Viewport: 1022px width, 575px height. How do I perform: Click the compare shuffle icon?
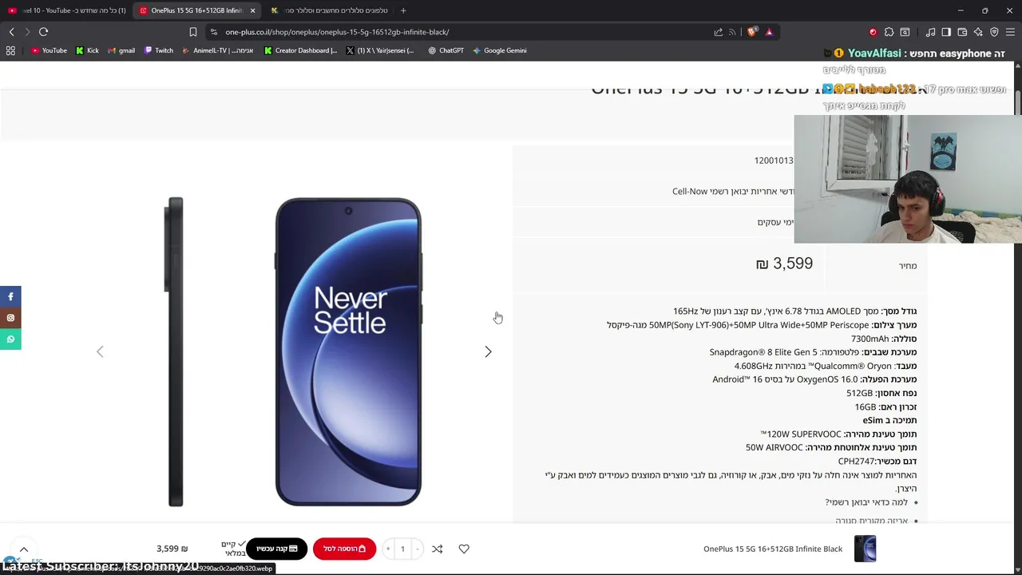[437, 549]
